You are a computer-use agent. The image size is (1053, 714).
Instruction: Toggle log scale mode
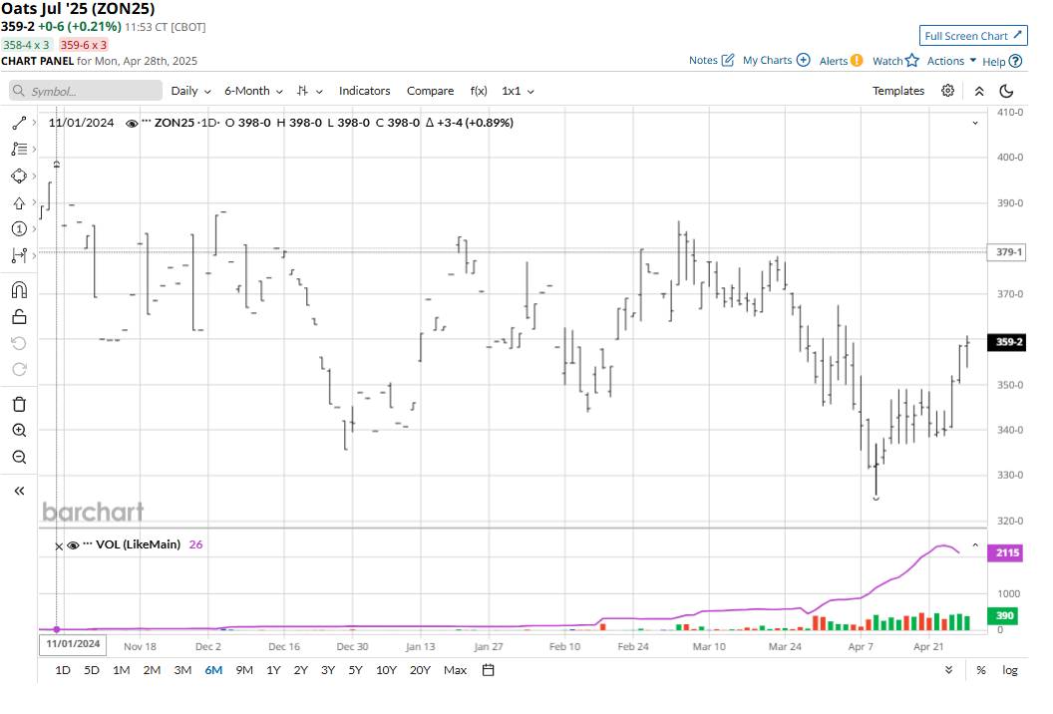(1009, 670)
